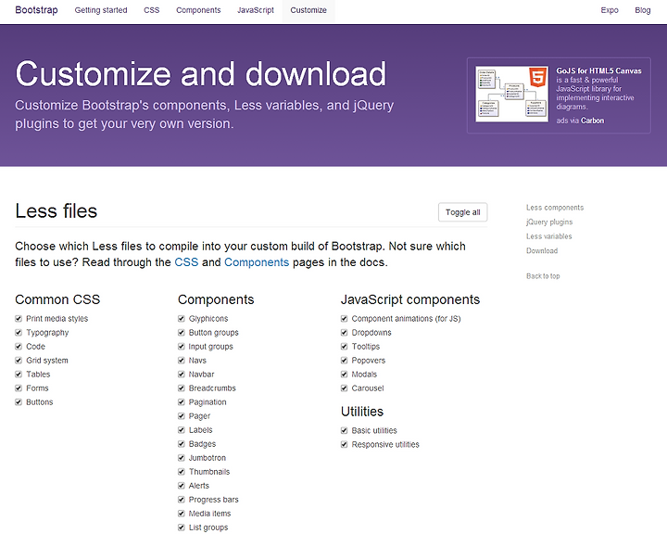Toggle the Alerts checkbox

tap(182, 486)
